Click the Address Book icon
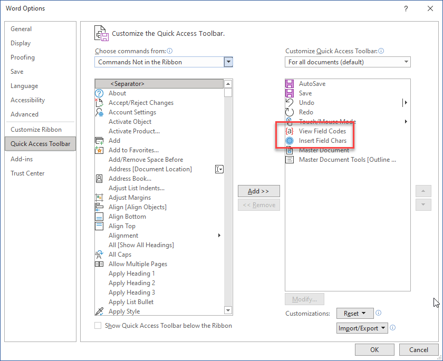This screenshot has height=361, width=443. coord(99,179)
